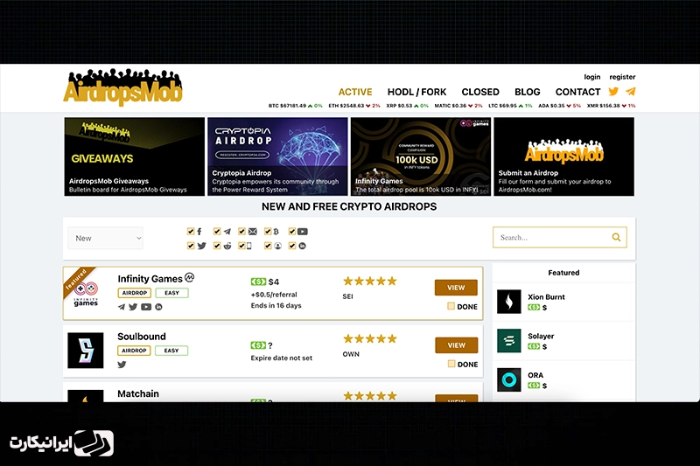Open the Infinity Games 100k USD banner
Screen dimensions: 700x466
pos(421,156)
